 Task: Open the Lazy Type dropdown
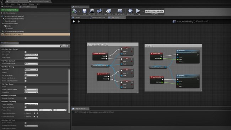point(31,54)
